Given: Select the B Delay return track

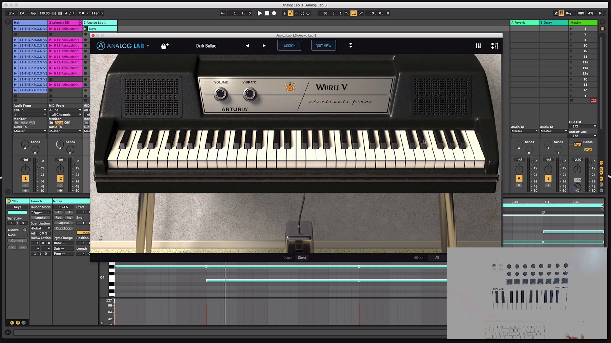Looking at the screenshot, I should [554, 22].
